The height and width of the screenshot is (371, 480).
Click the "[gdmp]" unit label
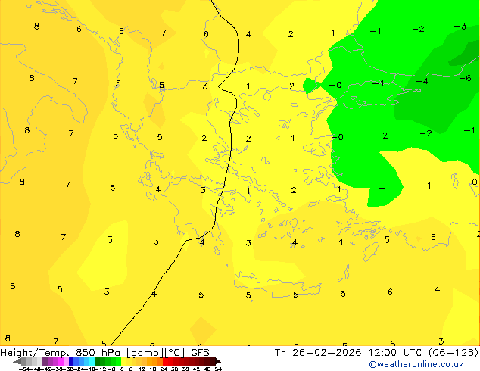145,353
